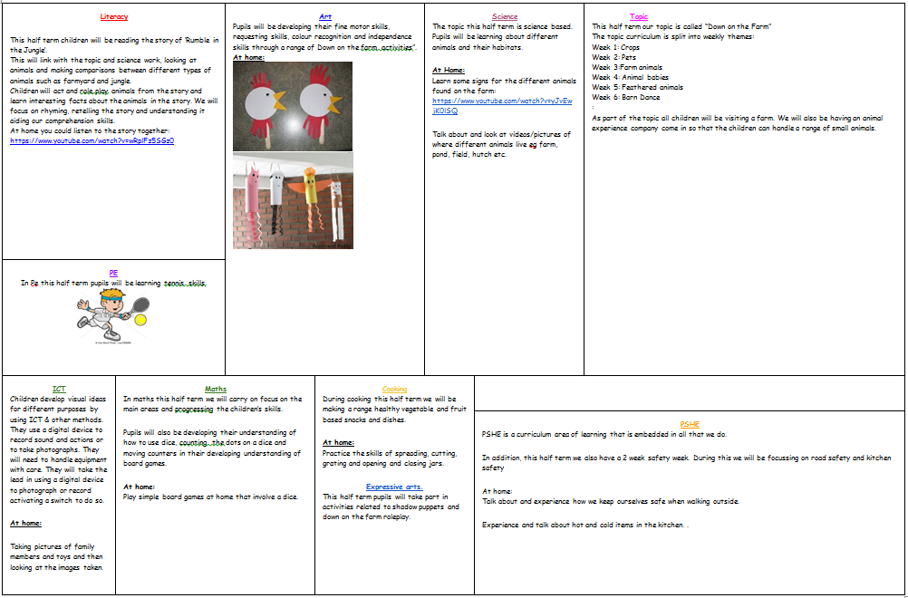Click the PE section heading
908x598 pixels.
point(113,272)
